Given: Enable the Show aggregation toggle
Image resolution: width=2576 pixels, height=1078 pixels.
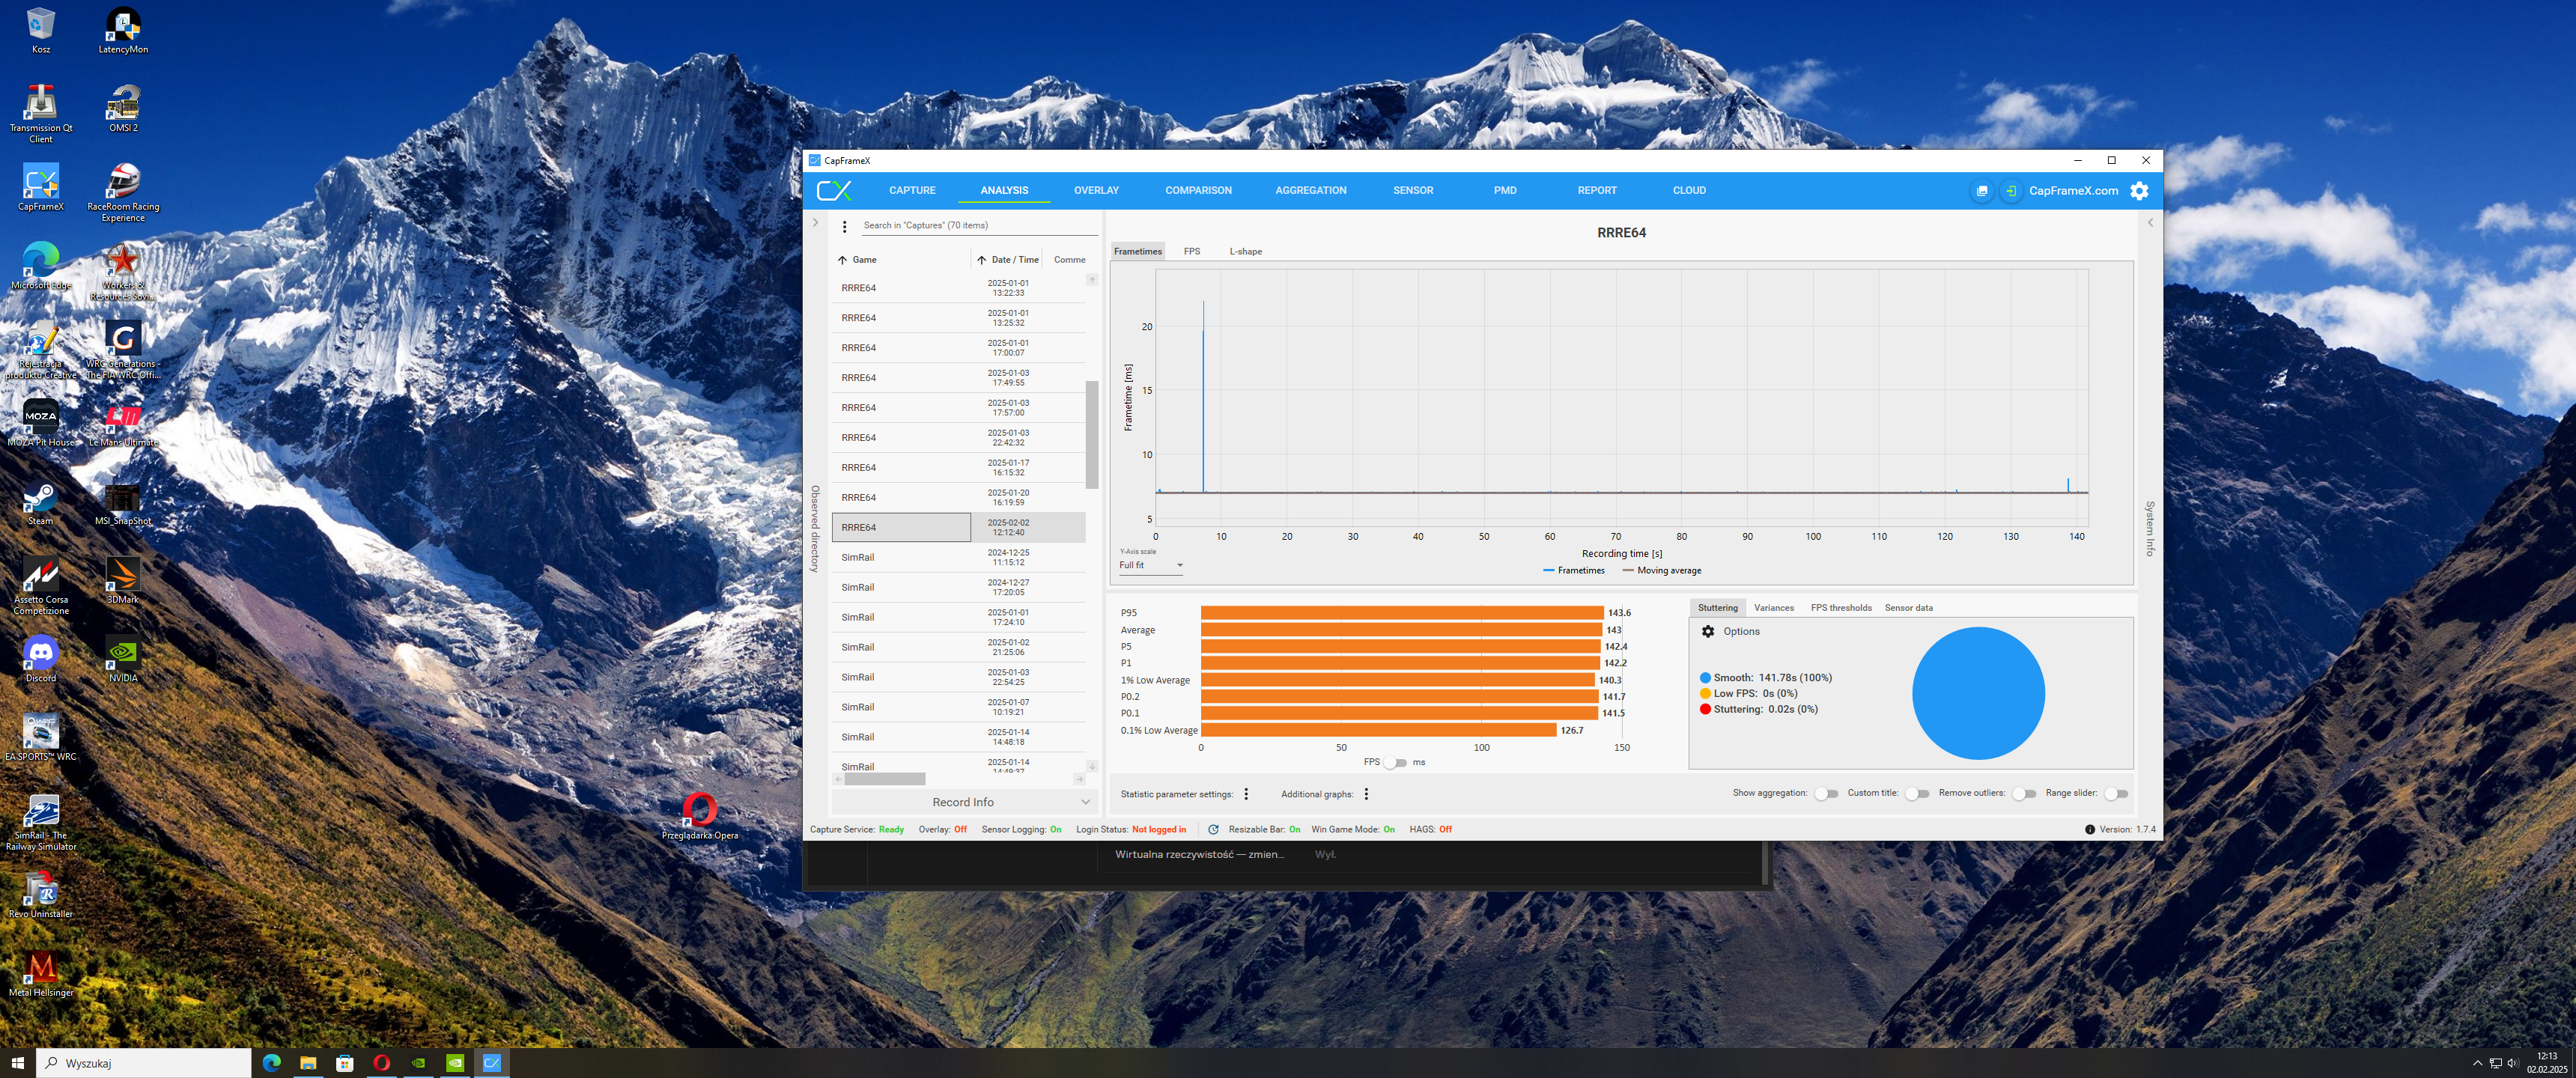Looking at the screenshot, I should click(x=1826, y=794).
